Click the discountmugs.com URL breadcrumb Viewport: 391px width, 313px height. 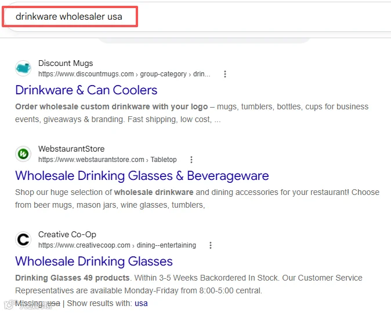[124, 74]
